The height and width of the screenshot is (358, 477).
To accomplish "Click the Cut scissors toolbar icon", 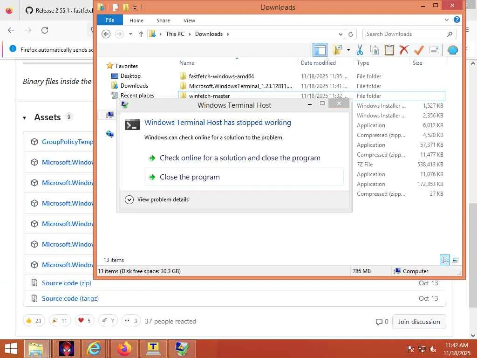I will pos(360,49).
